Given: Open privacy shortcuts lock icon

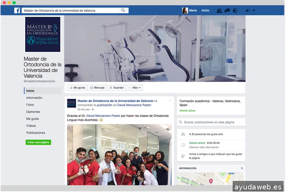Looking at the screenshot, I should tap(248, 11).
